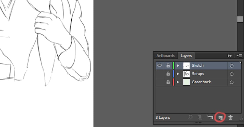
Task: Click Make/Release Clipping Mask icon
Action: click(x=200, y=118)
